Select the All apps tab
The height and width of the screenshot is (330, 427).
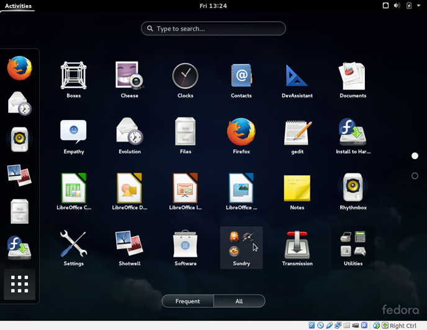point(239,301)
